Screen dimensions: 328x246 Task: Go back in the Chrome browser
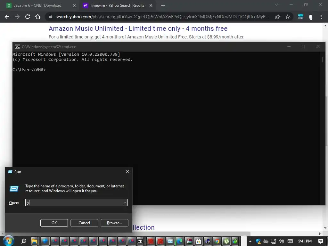click(x=7, y=17)
